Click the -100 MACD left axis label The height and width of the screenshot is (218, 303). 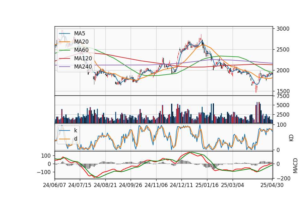tap(44, 172)
